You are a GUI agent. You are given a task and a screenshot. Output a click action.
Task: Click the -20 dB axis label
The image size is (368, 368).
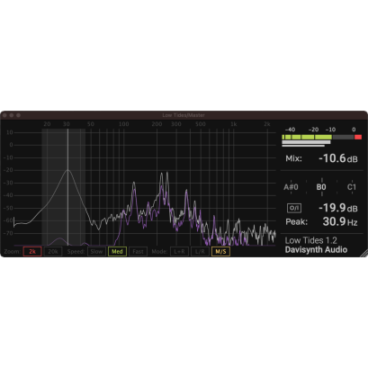[x=9, y=170]
